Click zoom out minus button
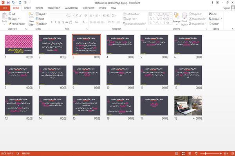The image size is (235, 156). click(201, 153)
